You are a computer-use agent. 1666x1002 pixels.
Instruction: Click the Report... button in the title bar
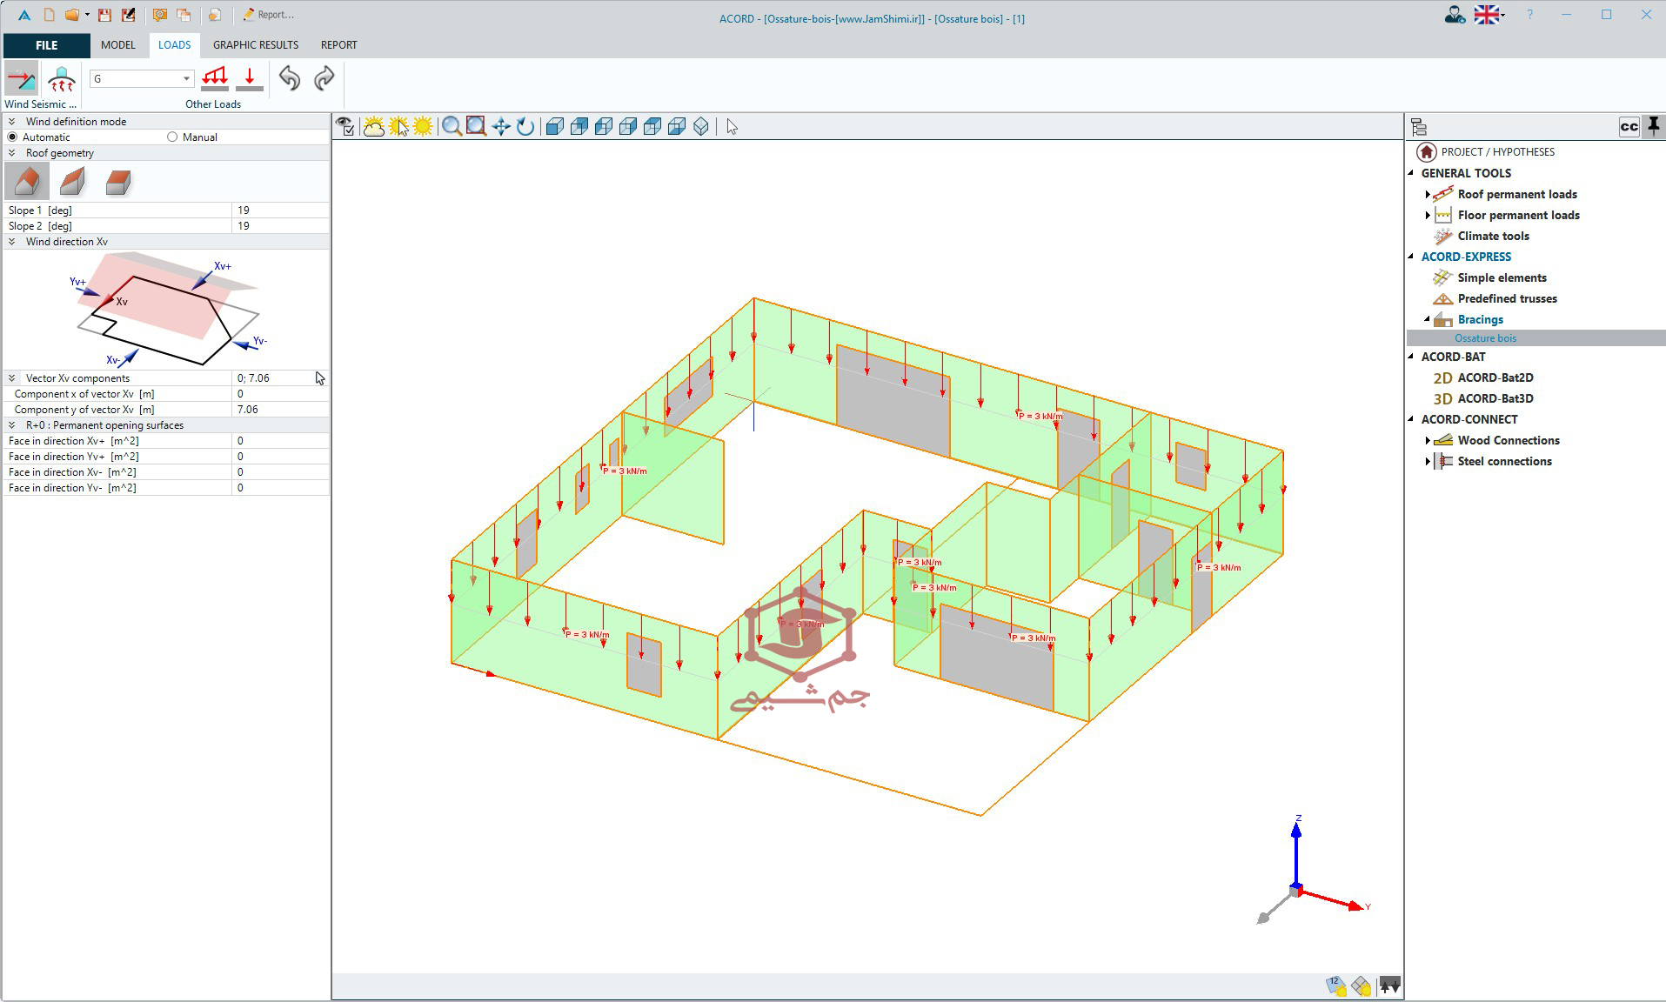click(268, 15)
